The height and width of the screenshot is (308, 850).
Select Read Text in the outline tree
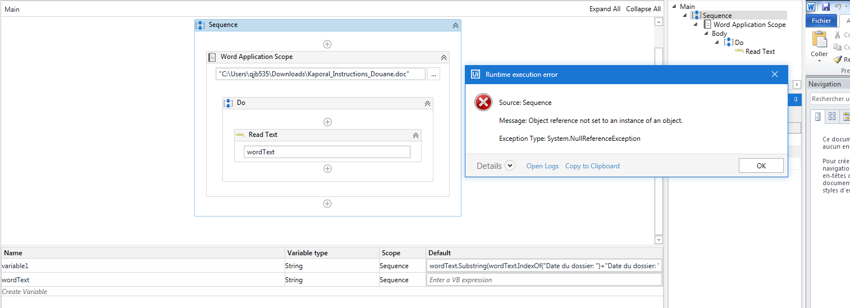(x=760, y=52)
